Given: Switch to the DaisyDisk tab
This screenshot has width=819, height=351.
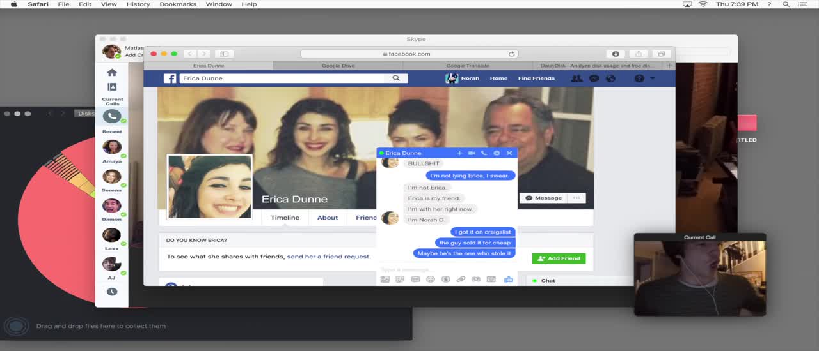Looking at the screenshot, I should [x=598, y=66].
